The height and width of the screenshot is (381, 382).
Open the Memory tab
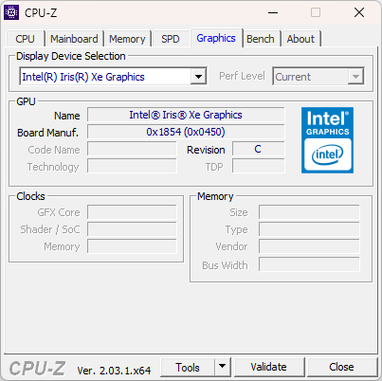127,39
